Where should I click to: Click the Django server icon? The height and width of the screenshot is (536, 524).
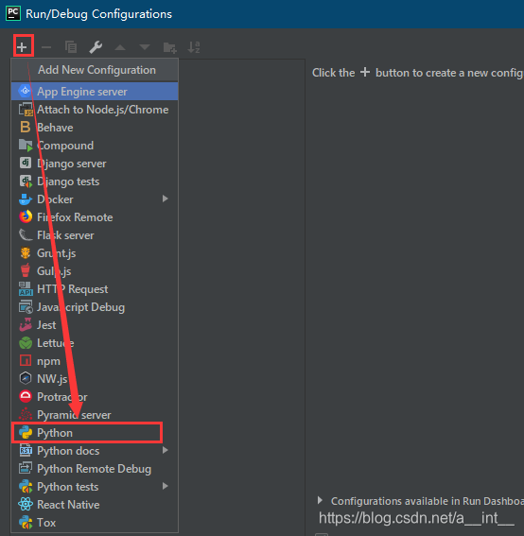[26, 163]
